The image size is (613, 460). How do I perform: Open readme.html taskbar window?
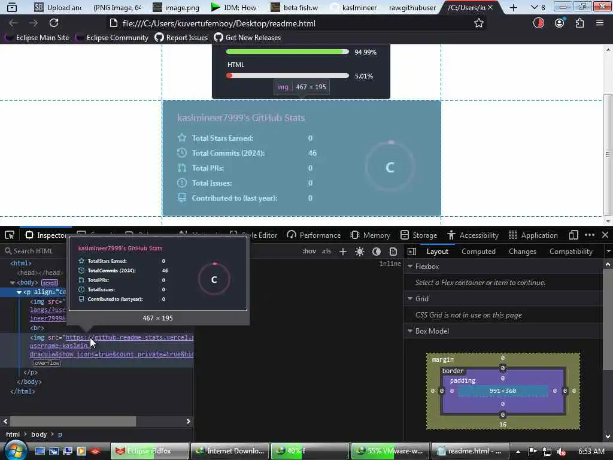[x=471, y=451]
